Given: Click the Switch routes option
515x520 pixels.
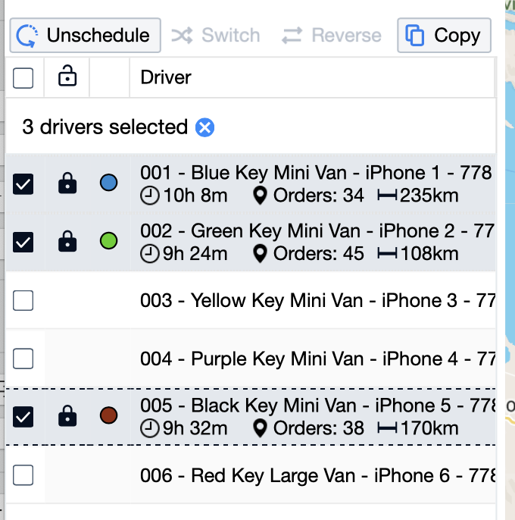Looking at the screenshot, I should 216,36.
